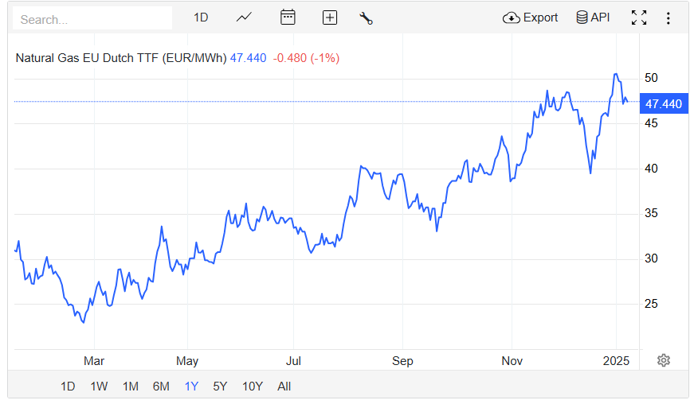
Task: Open the chart type line icon
Action: [x=245, y=17]
